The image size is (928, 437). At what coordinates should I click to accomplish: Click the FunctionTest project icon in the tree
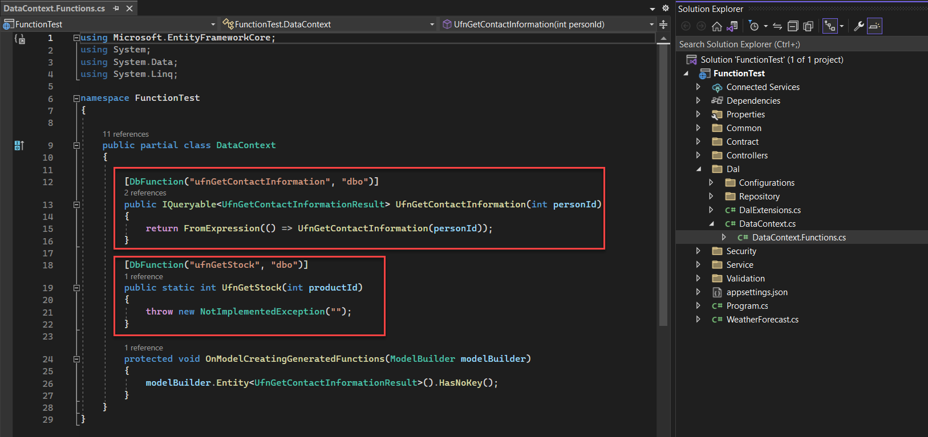(704, 73)
